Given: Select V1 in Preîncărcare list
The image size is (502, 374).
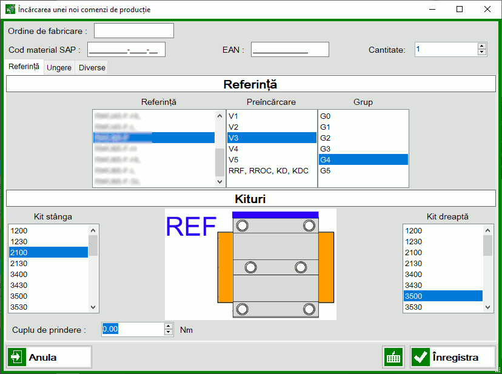Looking at the screenshot, I should click(x=271, y=116).
